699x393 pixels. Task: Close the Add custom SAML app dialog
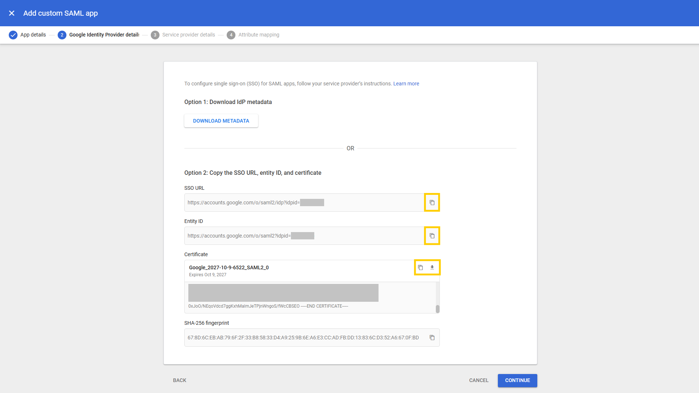click(x=12, y=13)
